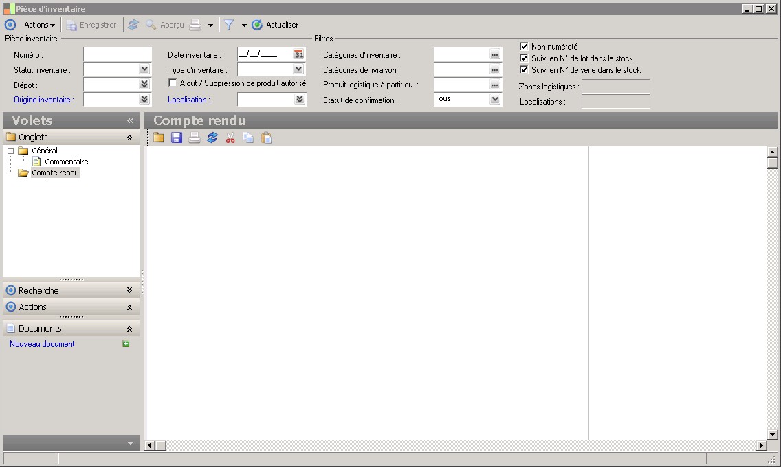Image resolution: width=781 pixels, height=467 pixels.
Task: Open the Actions menu in the toolbar
Action: tap(39, 25)
